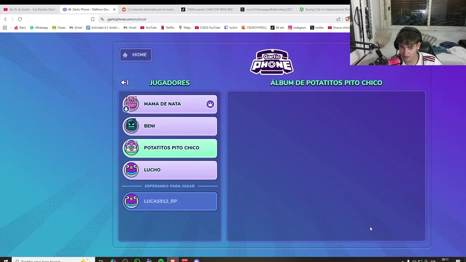Image resolution: width=466 pixels, height=262 pixels.
Task: Click the ÁLBUM DE POTATITOS PITO CHICO title
Action: [326, 83]
